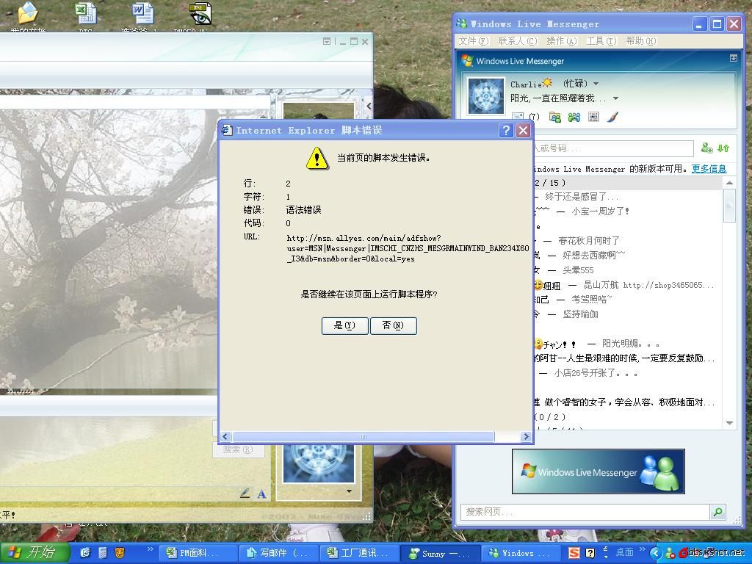This screenshot has height=564, width=752.
Task: Click 否(N) to stop running scripts
Action: coord(394,325)
